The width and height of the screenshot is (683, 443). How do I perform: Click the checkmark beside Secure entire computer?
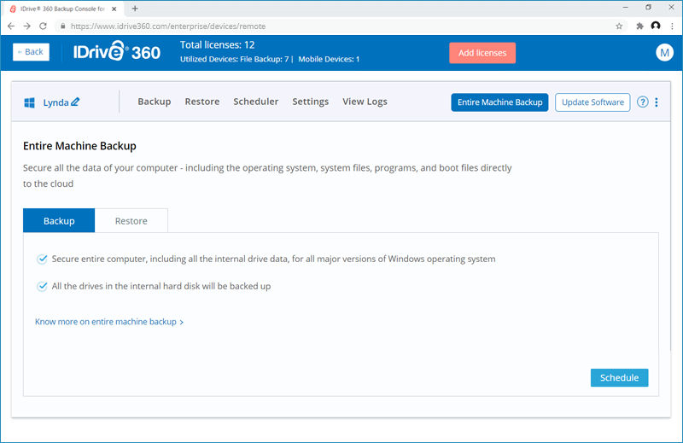(x=42, y=259)
